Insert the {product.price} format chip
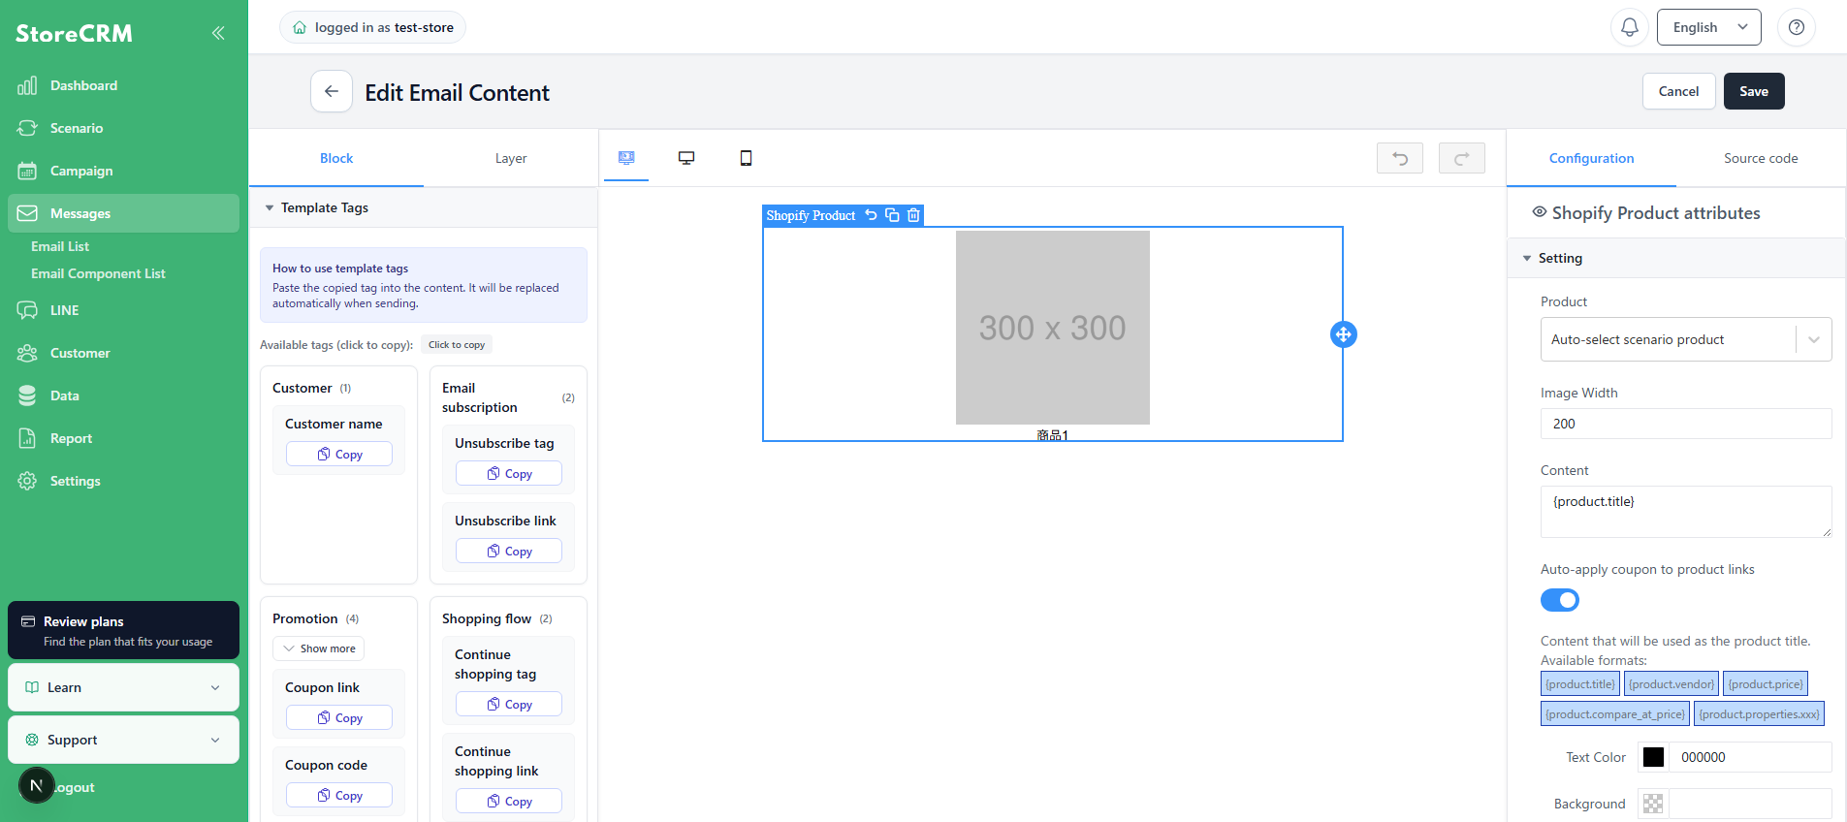The image size is (1847, 822). pyautogui.click(x=1766, y=683)
